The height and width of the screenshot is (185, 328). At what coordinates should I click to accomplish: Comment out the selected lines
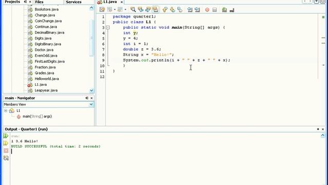tap(224, 10)
